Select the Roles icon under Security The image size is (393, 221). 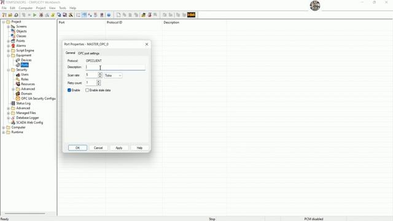pos(18,79)
